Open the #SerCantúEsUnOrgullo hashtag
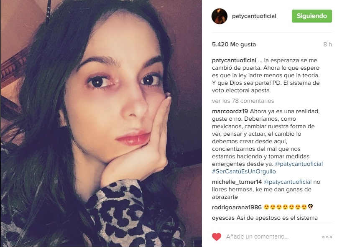 244,171
